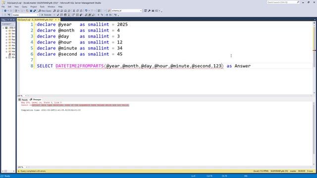Expand the last XEvent node in Object Explorer
The image size is (317, 178).
[6, 57]
